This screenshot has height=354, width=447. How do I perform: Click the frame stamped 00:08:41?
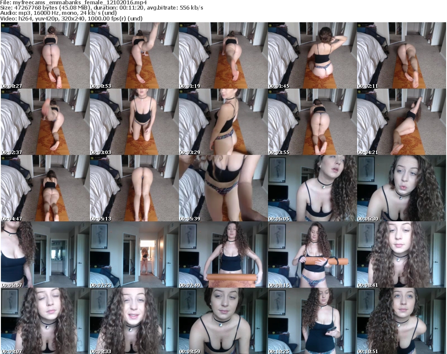(x=402, y=255)
